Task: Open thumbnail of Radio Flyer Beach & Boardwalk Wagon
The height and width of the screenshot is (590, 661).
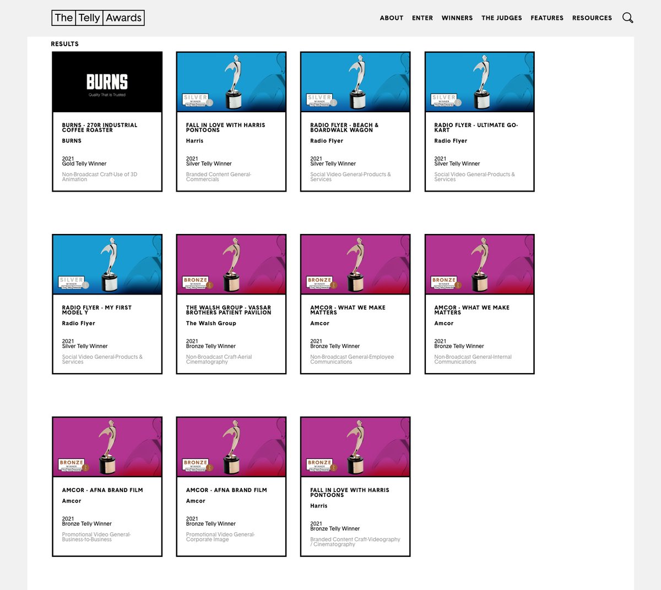Action: 355,82
